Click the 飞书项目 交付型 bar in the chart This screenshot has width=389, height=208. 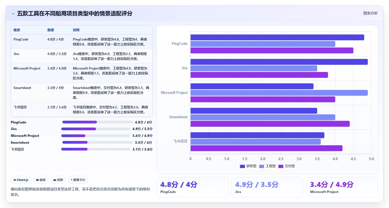266,148
